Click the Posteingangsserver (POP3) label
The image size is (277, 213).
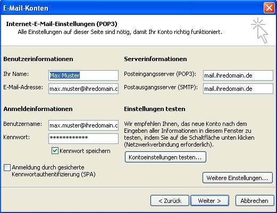[160, 74]
